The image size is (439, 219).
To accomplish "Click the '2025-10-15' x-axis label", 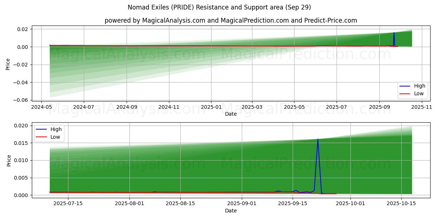I will [401, 204].
